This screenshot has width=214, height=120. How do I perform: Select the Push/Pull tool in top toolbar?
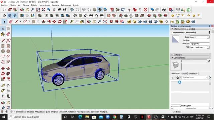[x=43, y=21]
